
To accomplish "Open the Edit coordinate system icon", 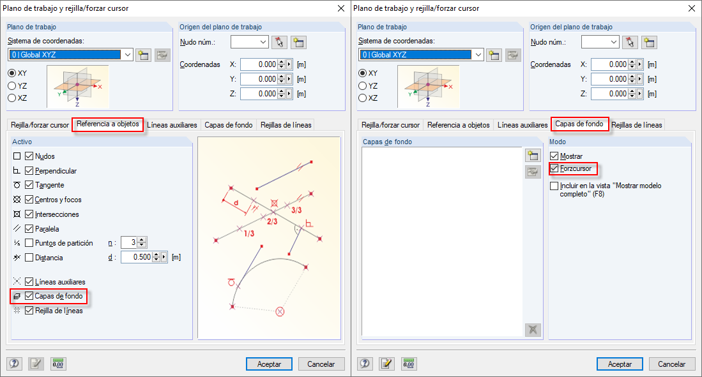I will 162,55.
